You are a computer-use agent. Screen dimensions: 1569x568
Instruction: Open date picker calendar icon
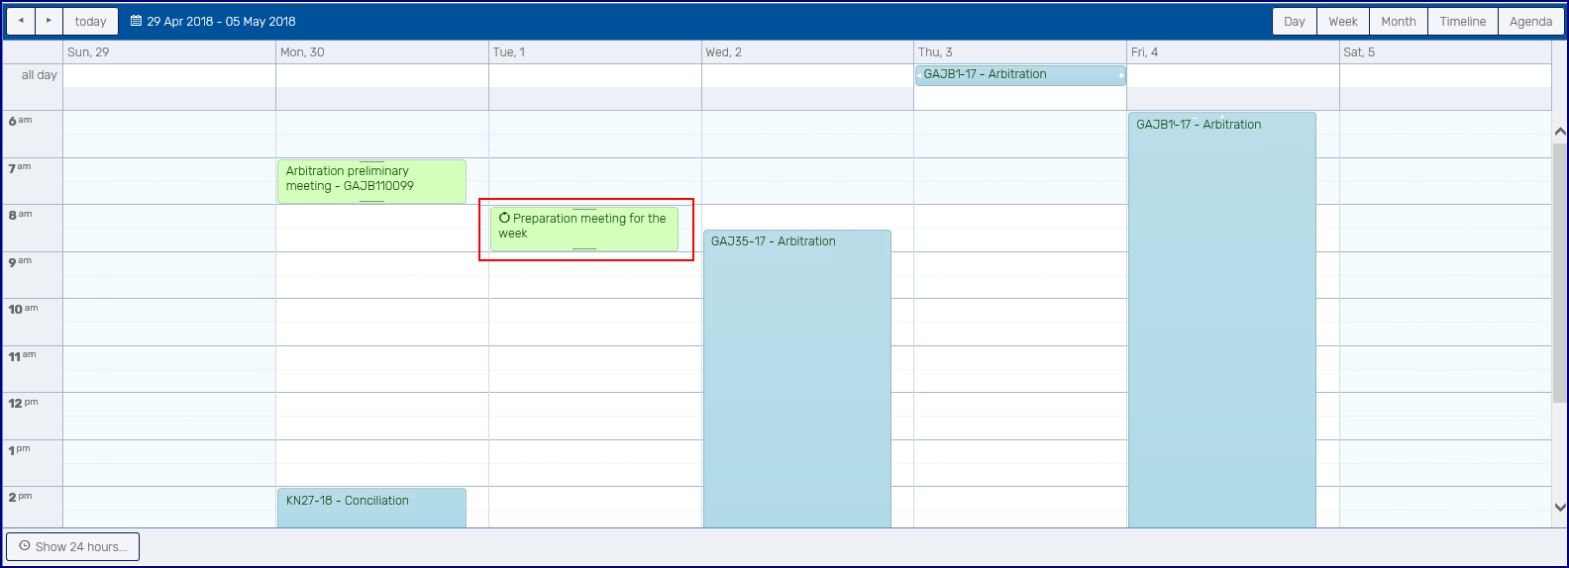click(137, 21)
